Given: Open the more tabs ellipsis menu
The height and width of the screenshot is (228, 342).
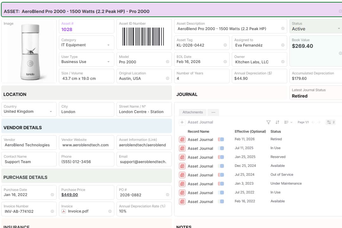Looking at the screenshot, I should coord(213,112).
